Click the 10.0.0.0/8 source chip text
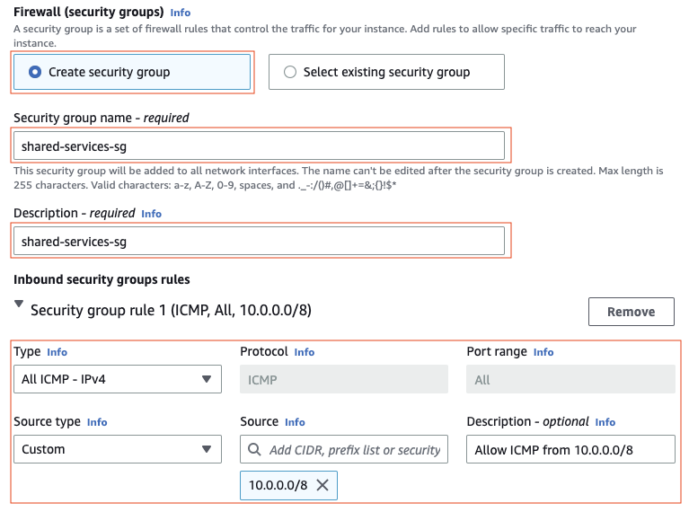The height and width of the screenshot is (512, 689). tap(278, 485)
